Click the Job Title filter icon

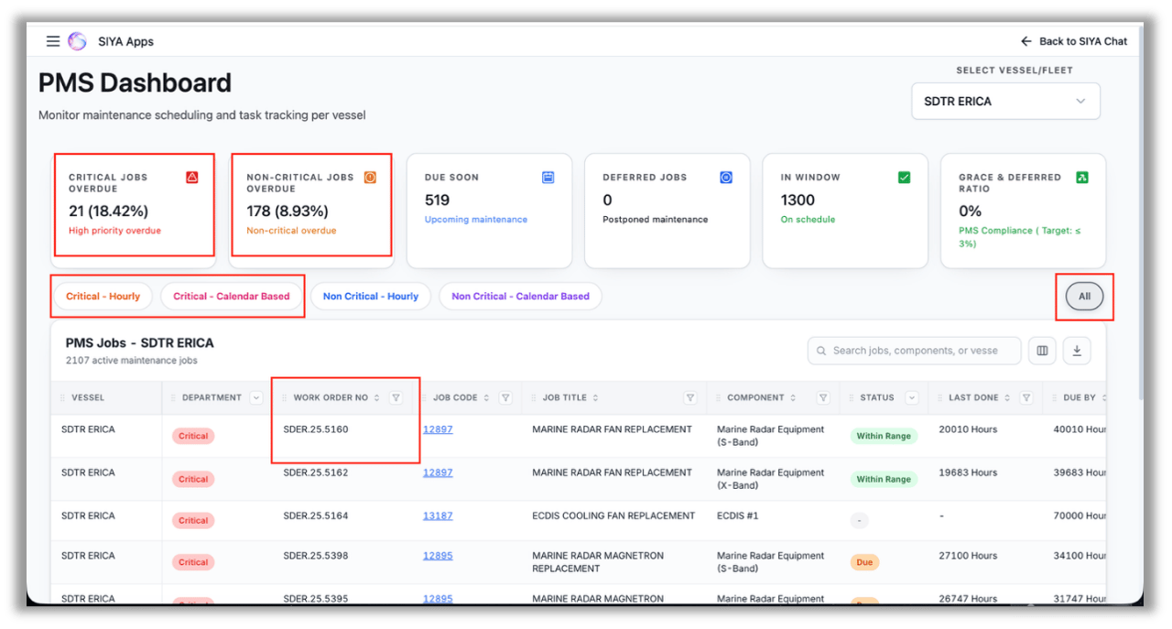tap(690, 397)
